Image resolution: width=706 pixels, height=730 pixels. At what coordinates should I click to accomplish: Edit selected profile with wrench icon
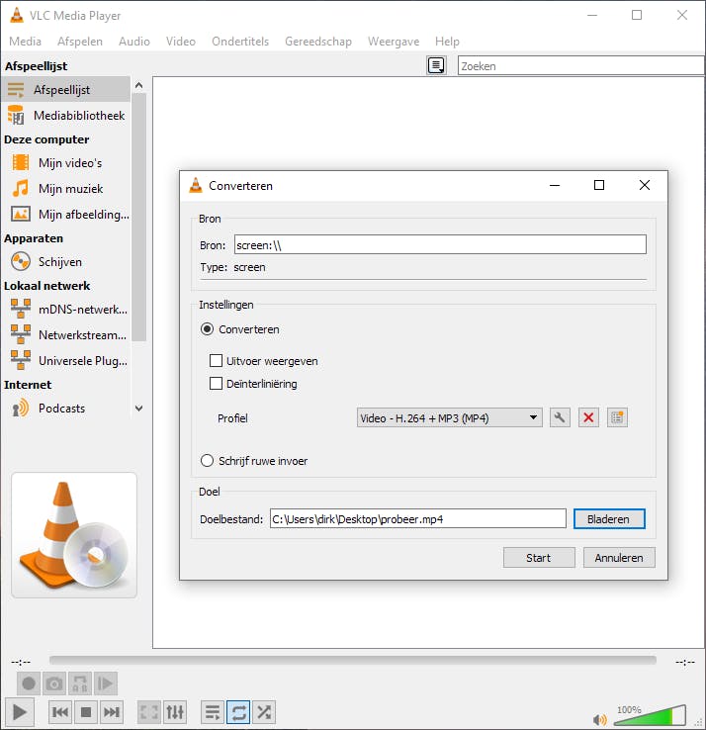560,417
